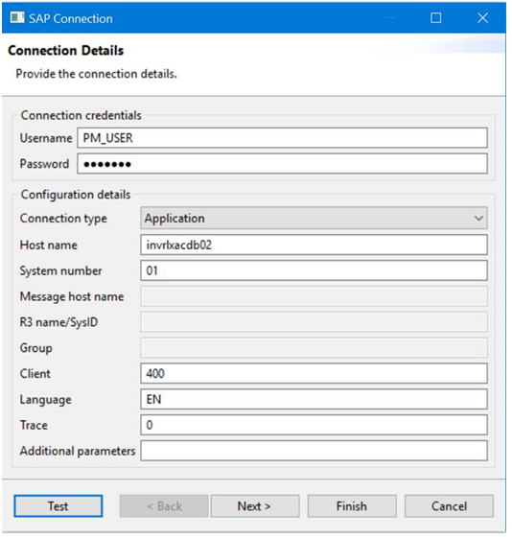Cancel the SAP connection dialog
Image resolution: width=512 pixels, height=538 pixels.
point(449,506)
